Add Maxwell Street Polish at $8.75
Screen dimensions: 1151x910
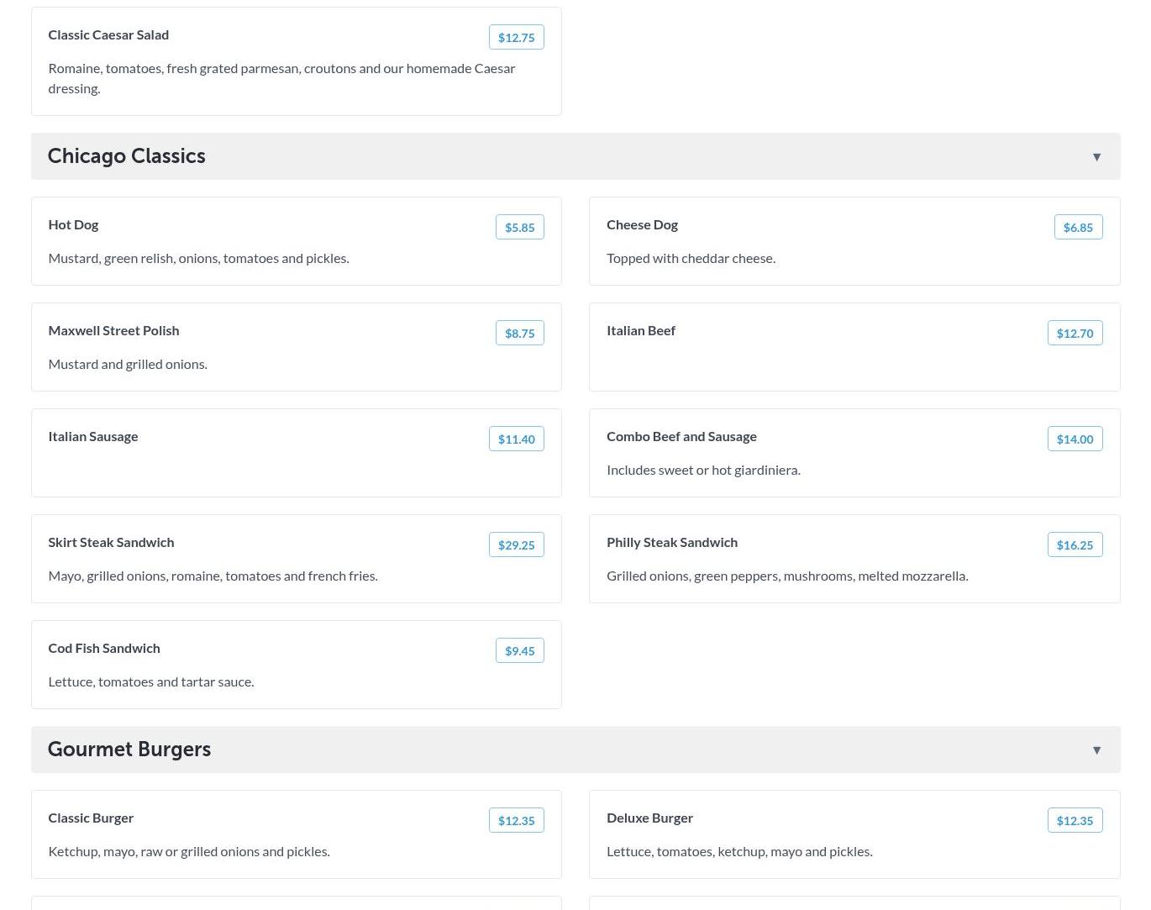click(x=519, y=333)
